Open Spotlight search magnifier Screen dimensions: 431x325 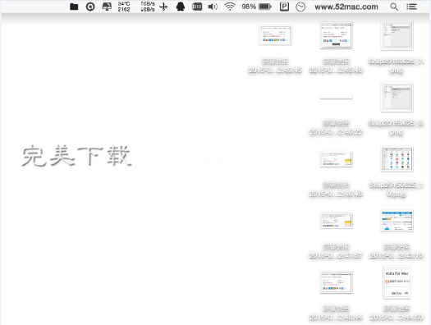click(x=394, y=7)
